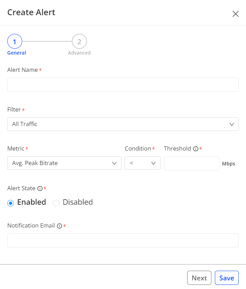
Task: Go to the Advanced step label
Action: [x=79, y=53]
